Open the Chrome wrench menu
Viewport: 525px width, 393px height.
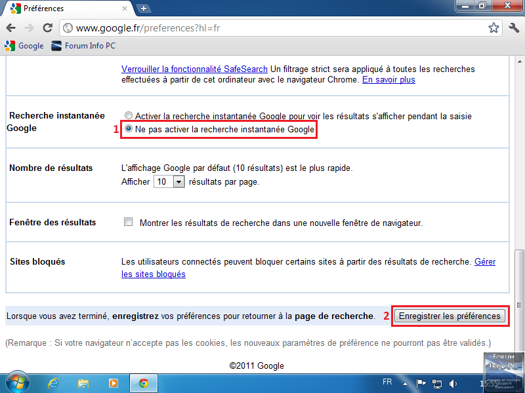pyautogui.click(x=514, y=28)
